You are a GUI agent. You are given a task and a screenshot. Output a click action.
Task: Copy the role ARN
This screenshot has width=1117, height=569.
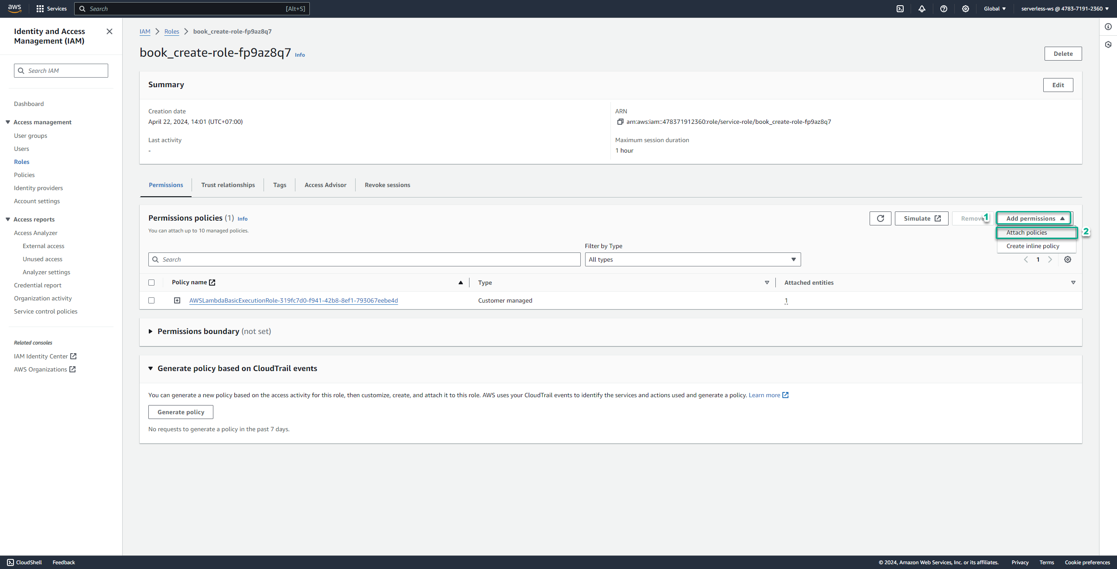tap(620, 122)
